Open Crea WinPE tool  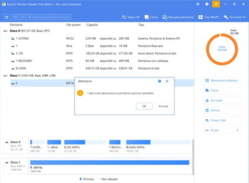click(x=208, y=17)
